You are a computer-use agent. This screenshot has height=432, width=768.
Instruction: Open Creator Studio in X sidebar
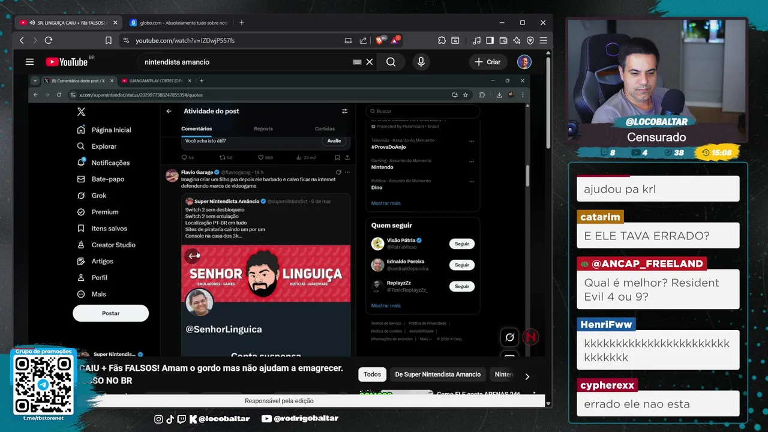[x=106, y=245]
